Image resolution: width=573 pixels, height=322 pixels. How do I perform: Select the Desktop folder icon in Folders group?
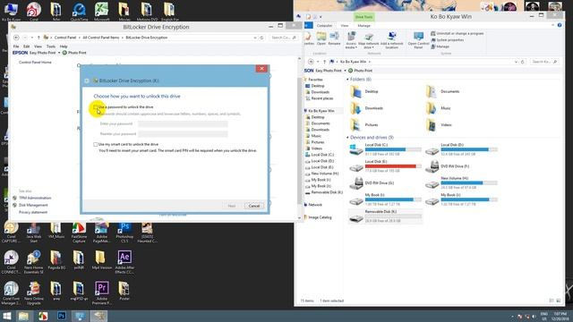pyautogui.click(x=355, y=91)
